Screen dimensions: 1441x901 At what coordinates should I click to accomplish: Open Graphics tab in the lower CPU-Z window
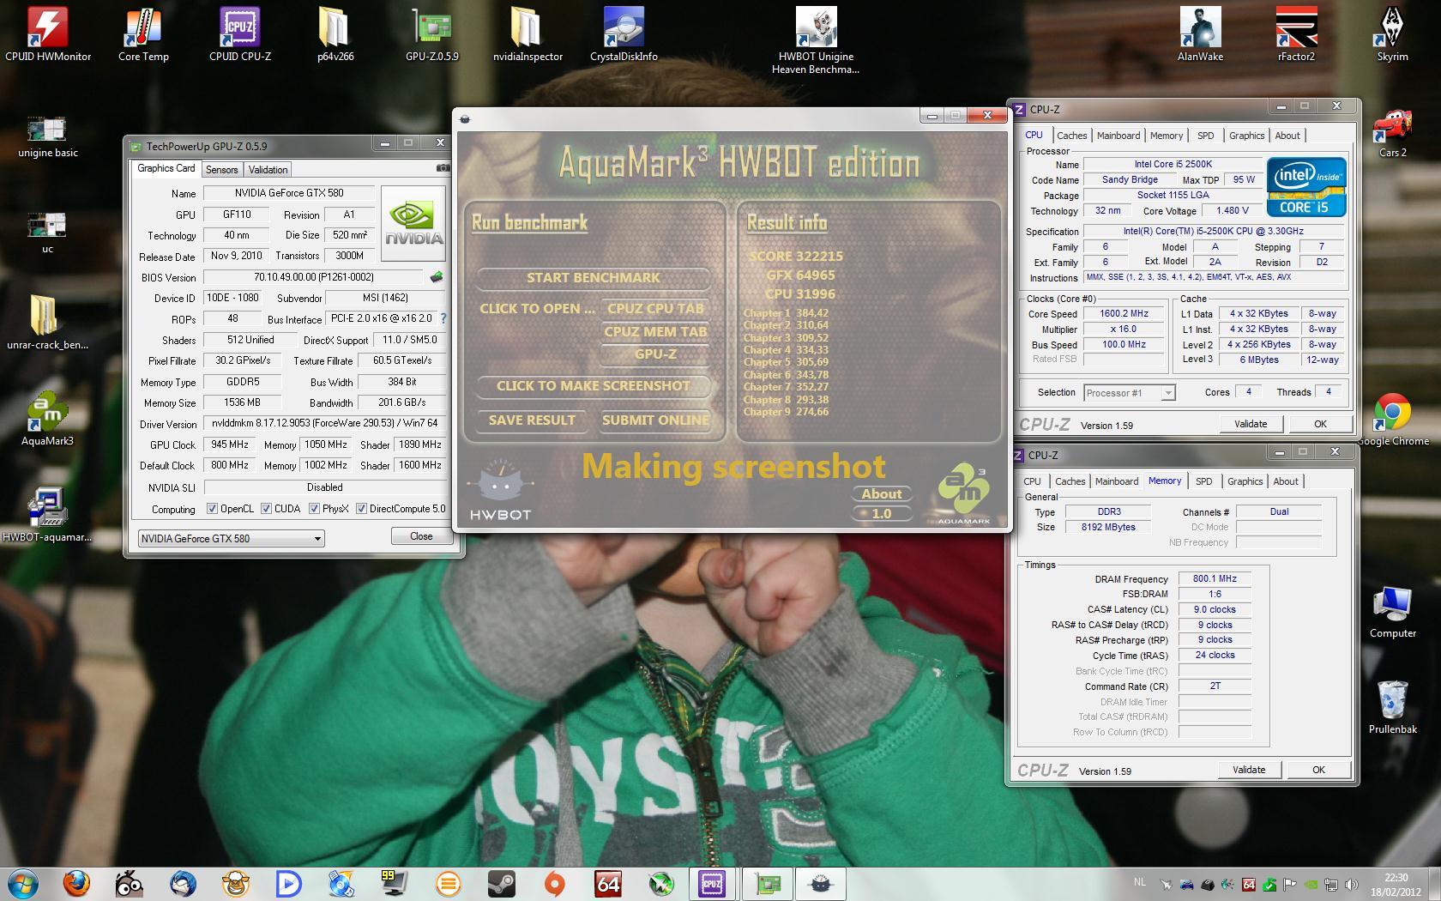point(1245,481)
